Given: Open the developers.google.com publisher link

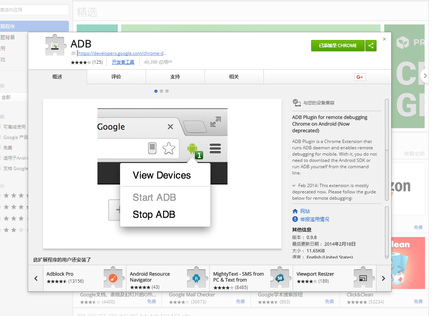Looking at the screenshot, I should [x=122, y=53].
